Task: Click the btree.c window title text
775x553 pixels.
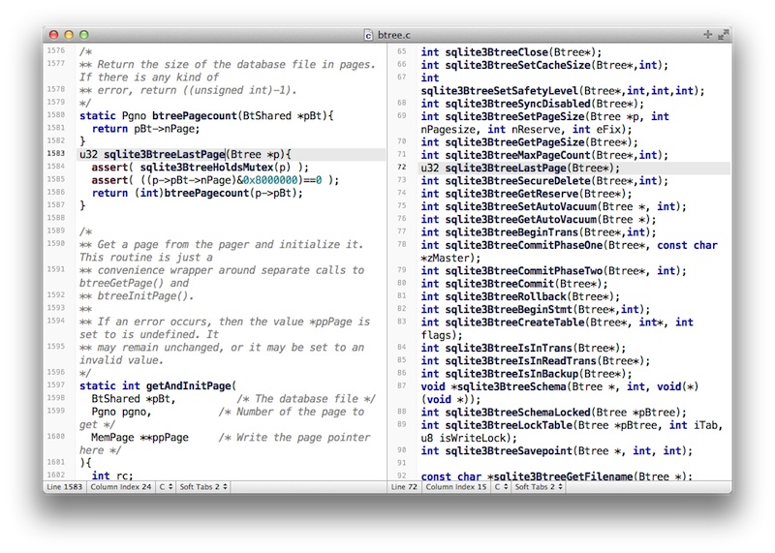Action: pyautogui.click(x=394, y=34)
